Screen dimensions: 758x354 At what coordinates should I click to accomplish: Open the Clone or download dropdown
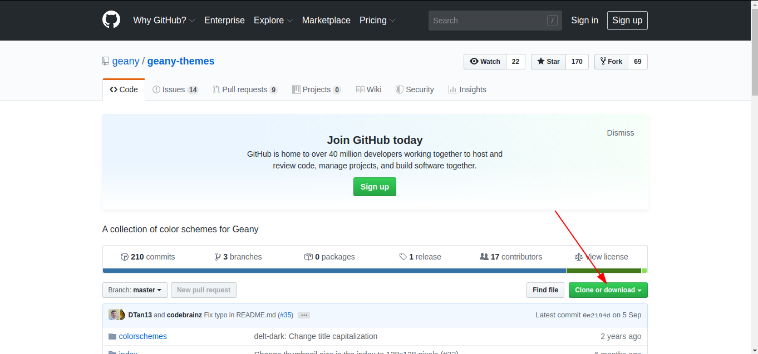608,290
